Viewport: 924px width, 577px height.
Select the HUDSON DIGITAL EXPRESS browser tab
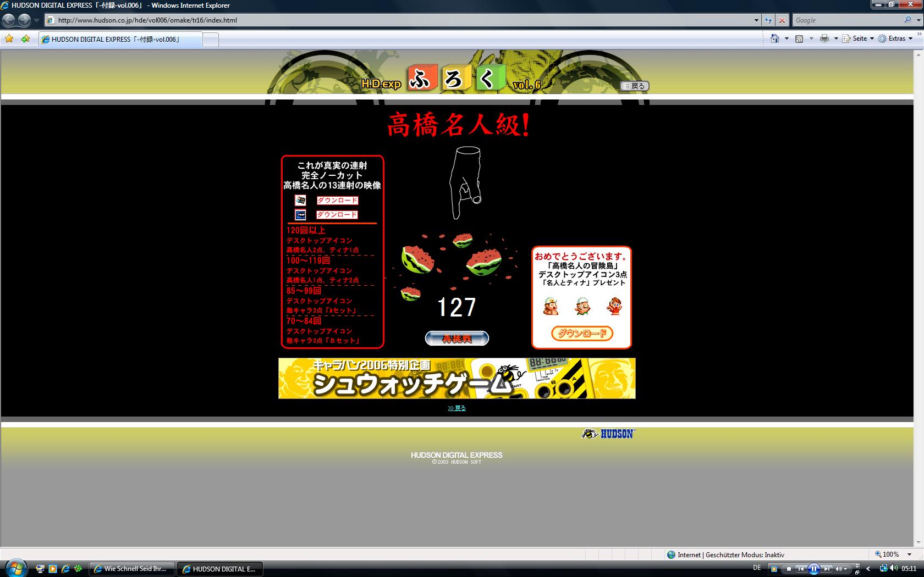(x=120, y=40)
